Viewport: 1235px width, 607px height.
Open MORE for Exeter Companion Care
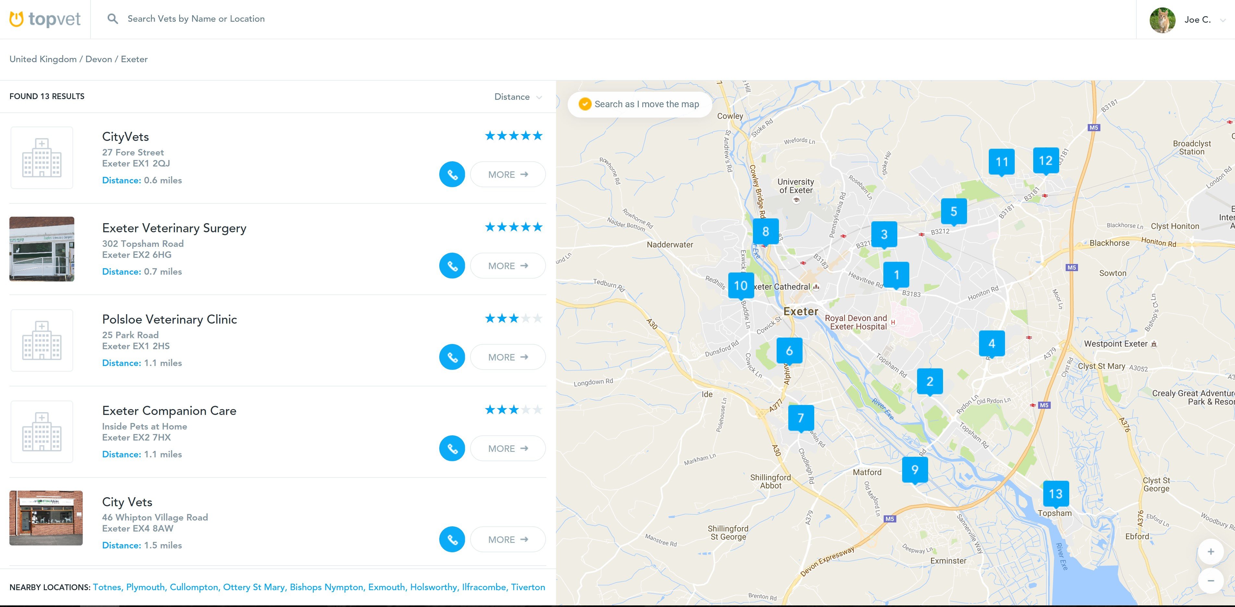pos(508,448)
